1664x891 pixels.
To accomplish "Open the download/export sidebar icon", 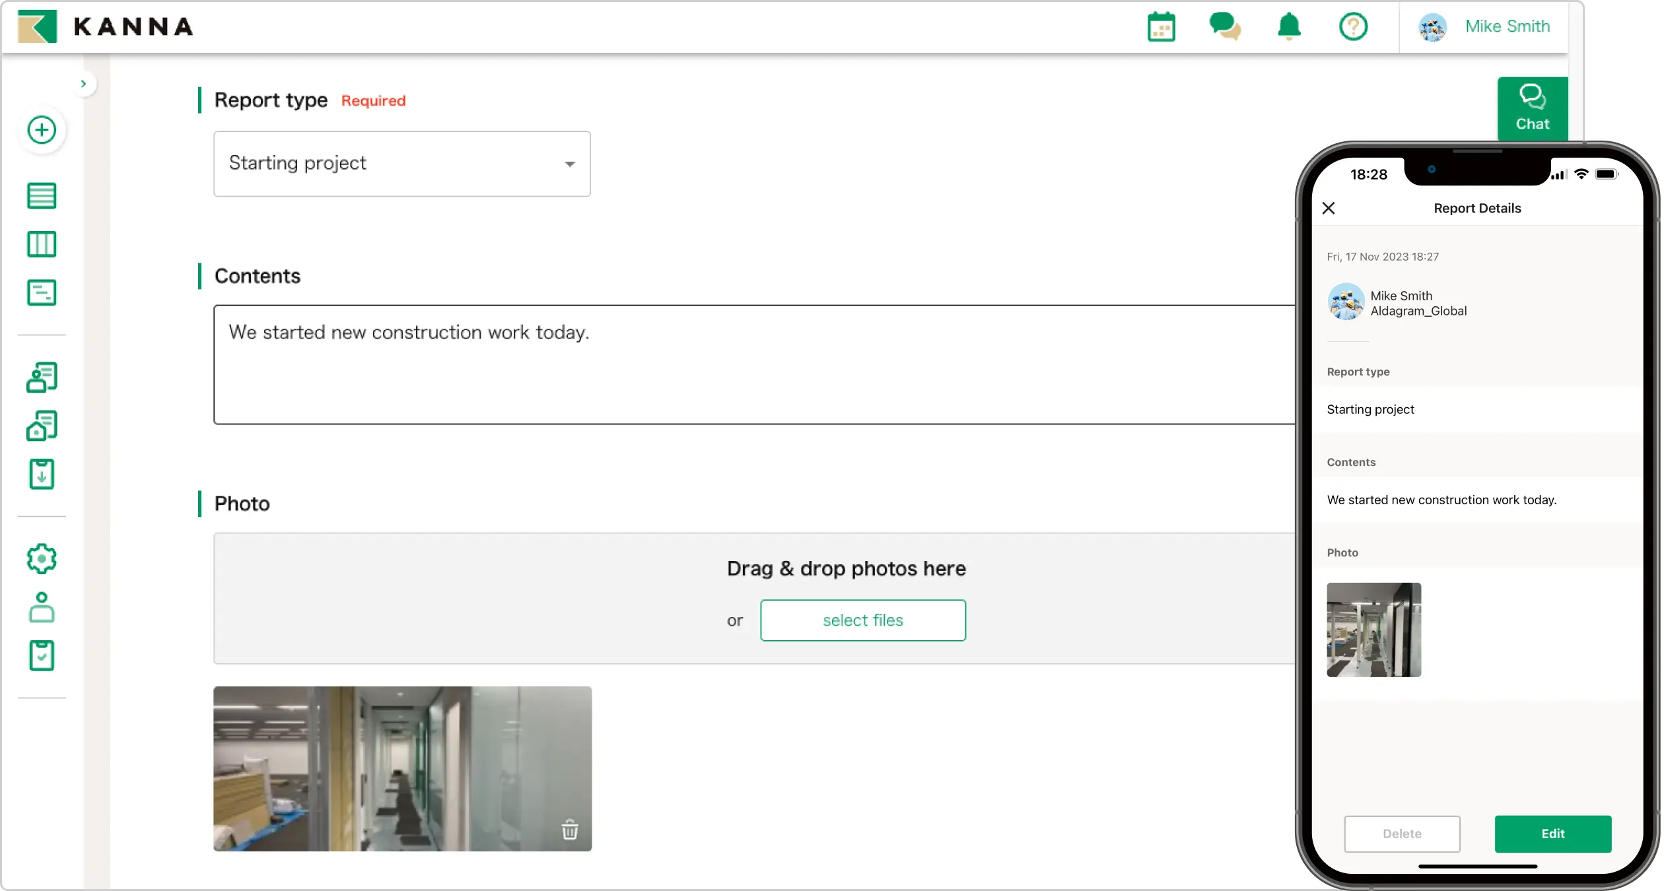I will point(42,474).
